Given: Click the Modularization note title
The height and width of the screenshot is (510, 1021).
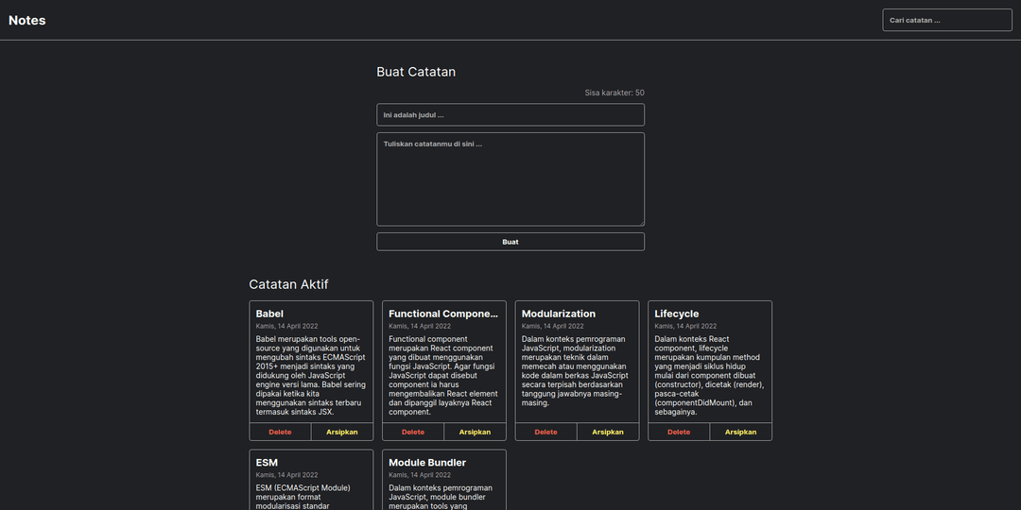Looking at the screenshot, I should (x=559, y=314).
